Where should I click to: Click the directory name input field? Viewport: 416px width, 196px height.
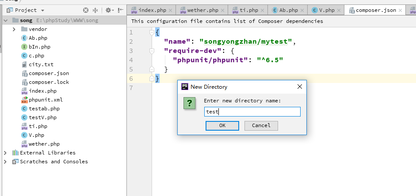coord(252,112)
